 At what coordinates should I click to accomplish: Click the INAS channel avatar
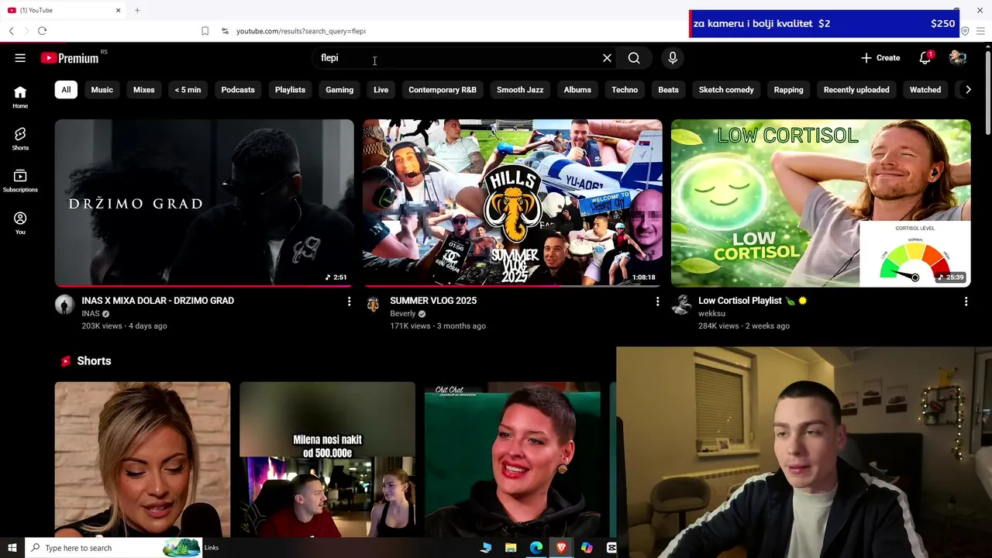point(64,305)
